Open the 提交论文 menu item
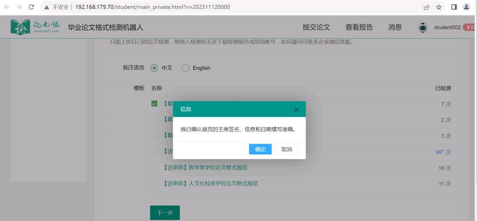This screenshot has width=477, height=221. pyautogui.click(x=316, y=27)
